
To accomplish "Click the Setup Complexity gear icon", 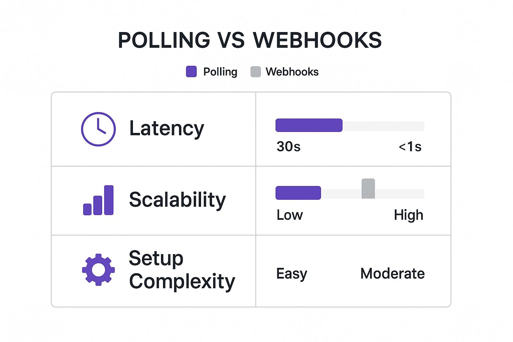I will [x=99, y=270].
